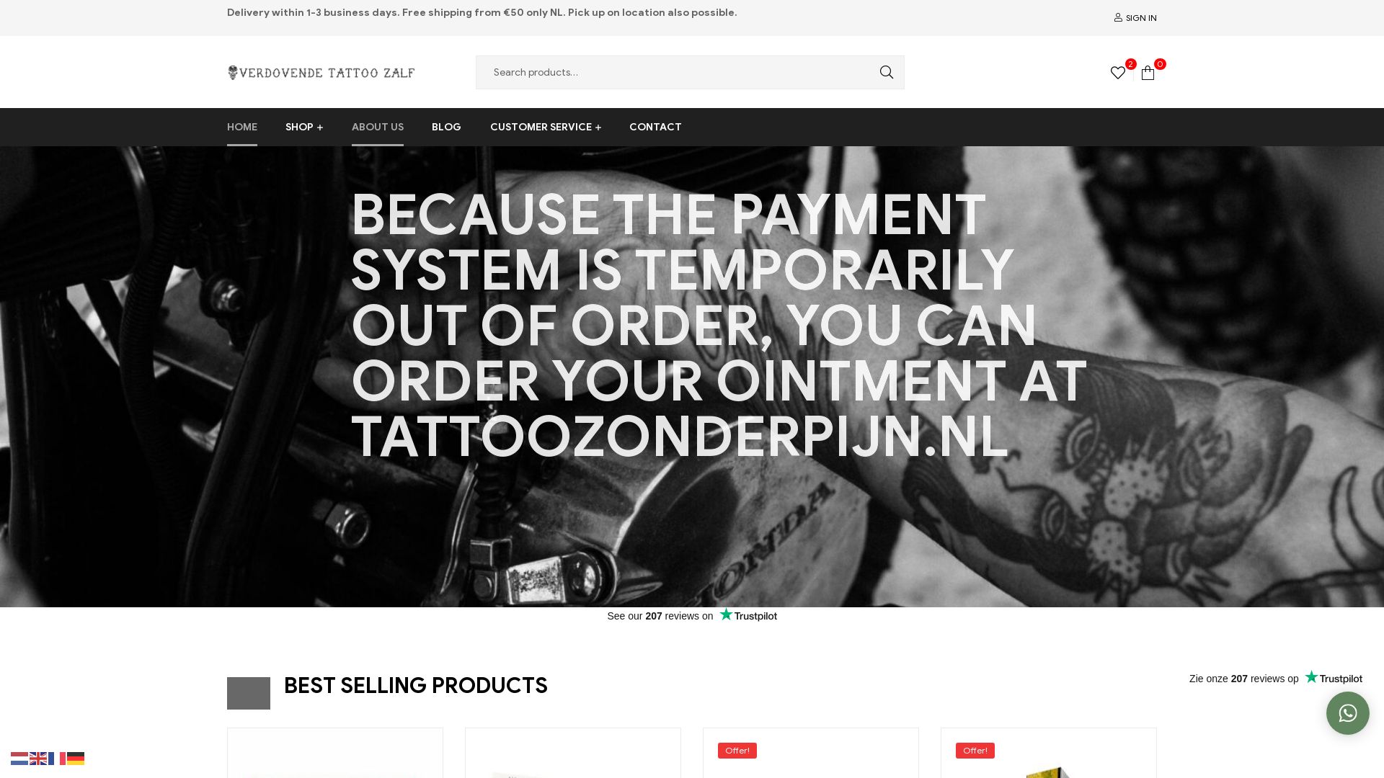Image resolution: width=1384 pixels, height=778 pixels.
Task: Focus the Search products input field
Action: [x=678, y=72]
